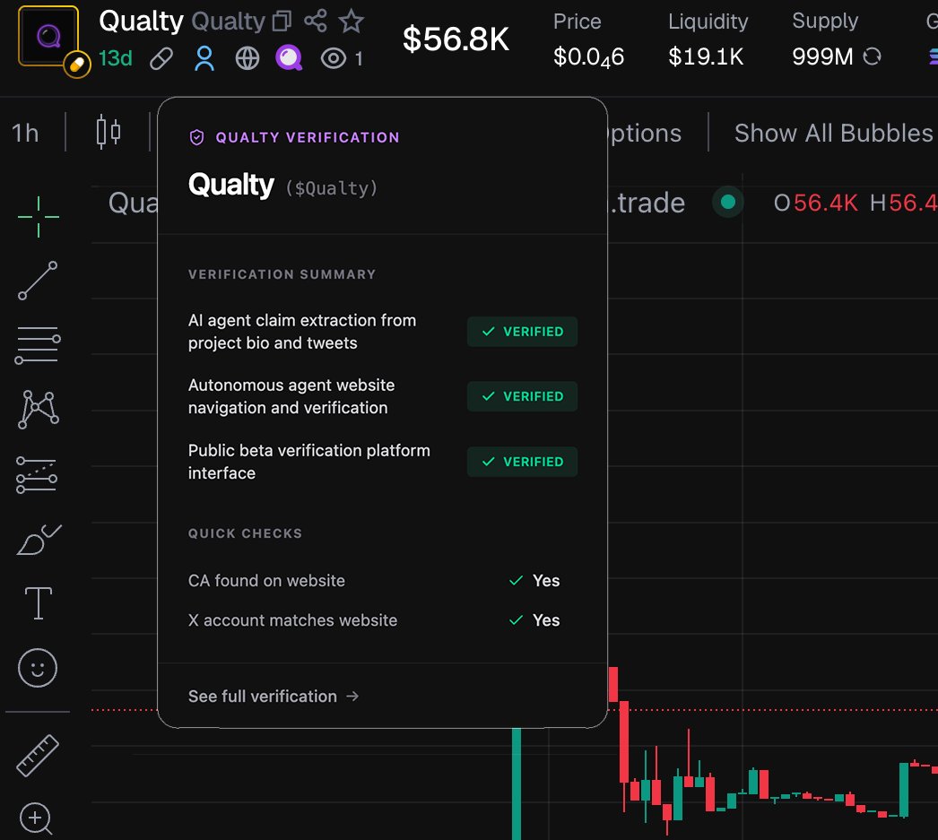The width and height of the screenshot is (938, 840).
Task: Select the crosshair cursor tool
Action: pyautogui.click(x=38, y=217)
